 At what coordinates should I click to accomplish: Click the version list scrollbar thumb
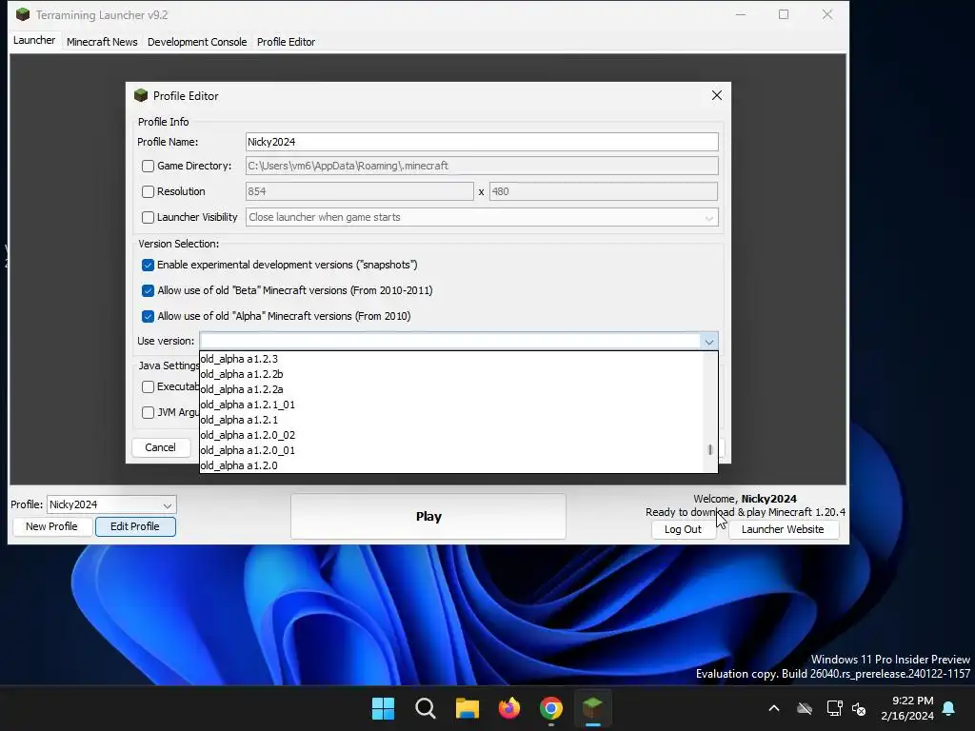point(710,449)
